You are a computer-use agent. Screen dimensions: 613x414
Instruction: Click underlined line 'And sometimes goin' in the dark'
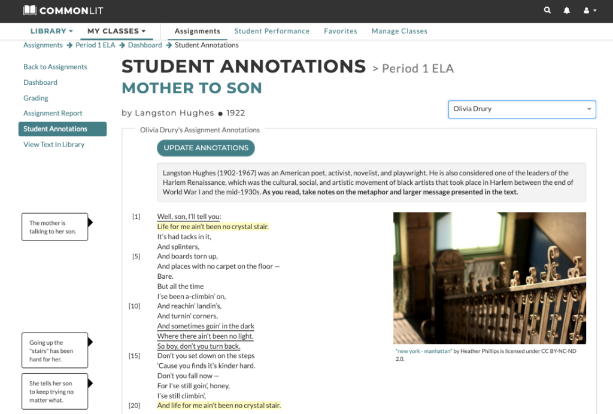[x=206, y=325]
